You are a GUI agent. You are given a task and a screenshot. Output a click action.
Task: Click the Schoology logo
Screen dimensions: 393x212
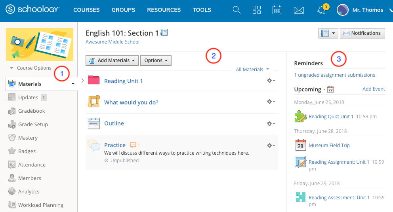pos(32,9)
